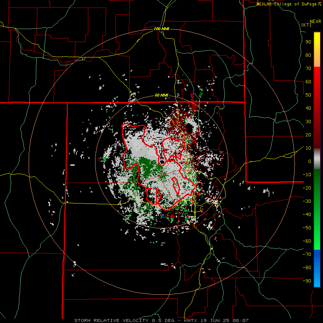Select the 30 value on velocity scale
Viewport: 323px width, 323px height.
308,122
